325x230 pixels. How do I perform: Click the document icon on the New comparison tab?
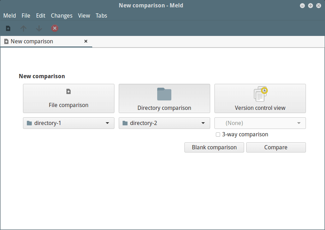coord(6,41)
